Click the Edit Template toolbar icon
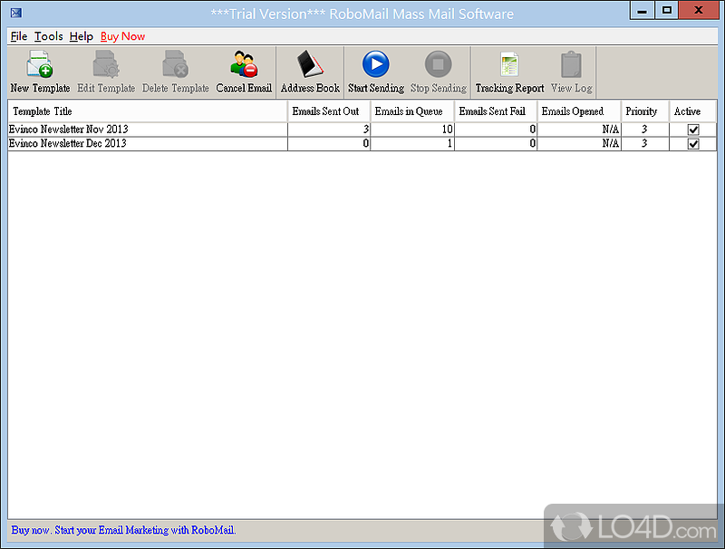 coord(105,65)
